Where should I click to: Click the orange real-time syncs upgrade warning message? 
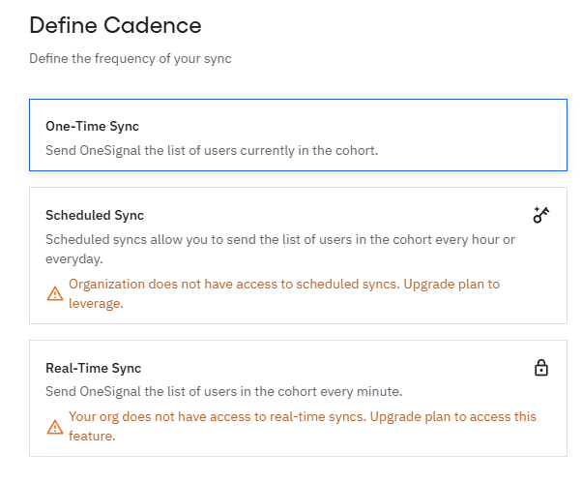point(303,426)
